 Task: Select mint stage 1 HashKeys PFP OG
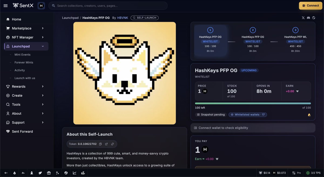(210, 41)
